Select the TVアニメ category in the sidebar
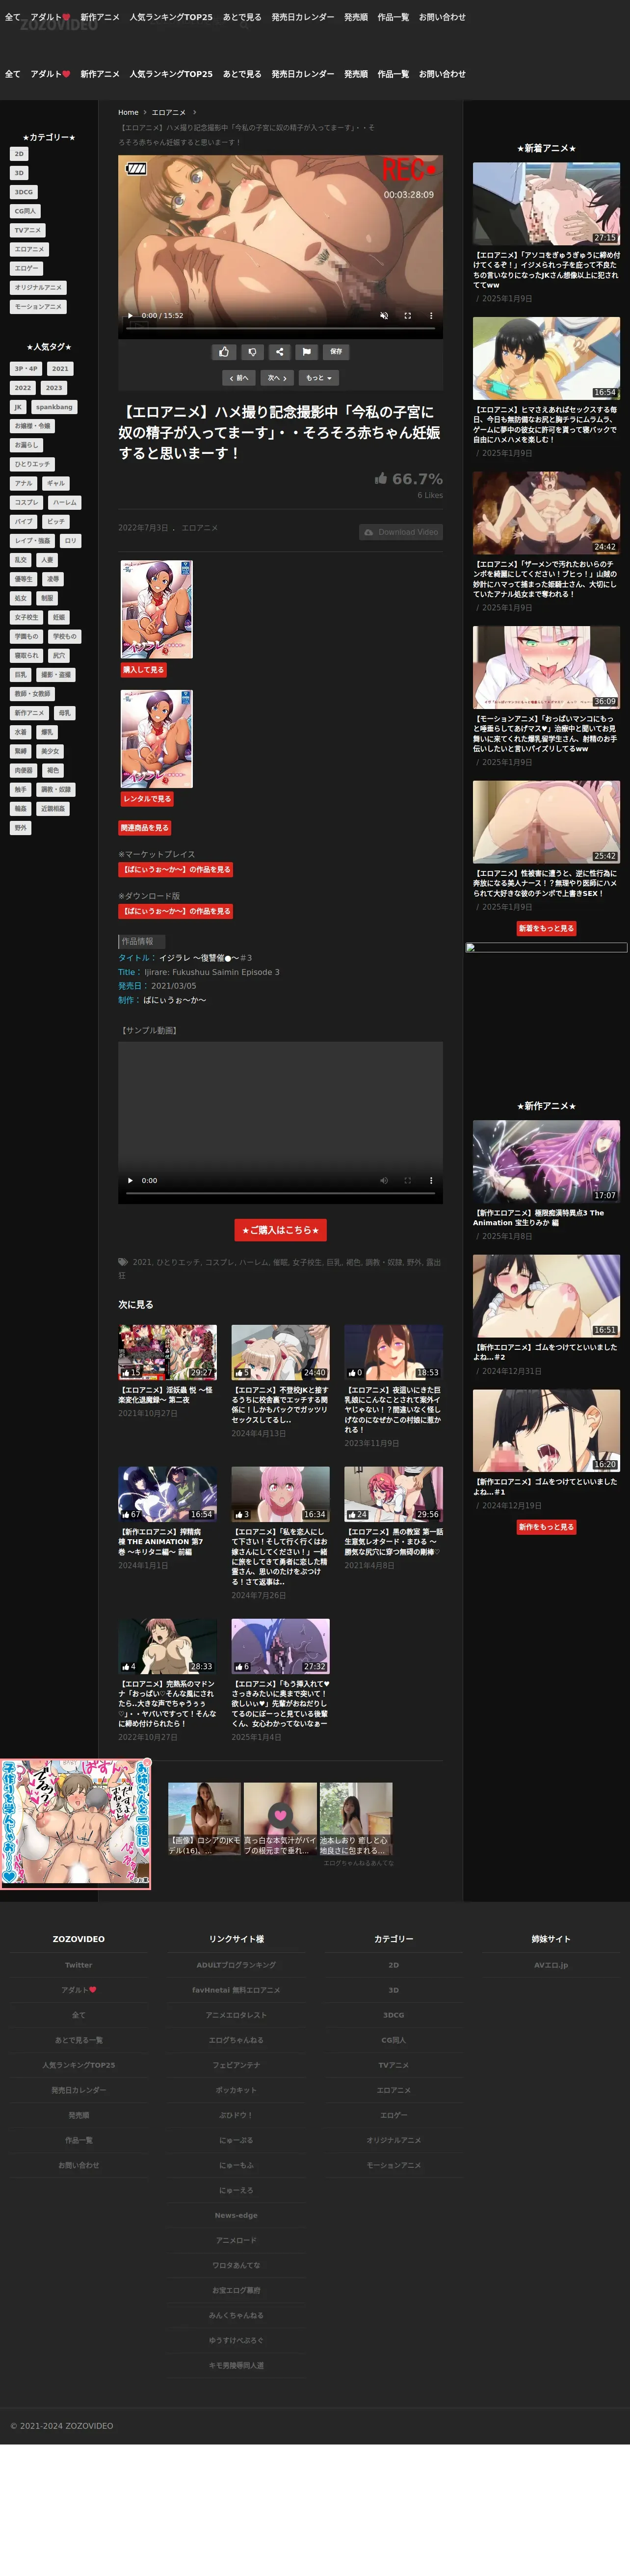Screen dimensions: 630x2576 click(x=28, y=230)
